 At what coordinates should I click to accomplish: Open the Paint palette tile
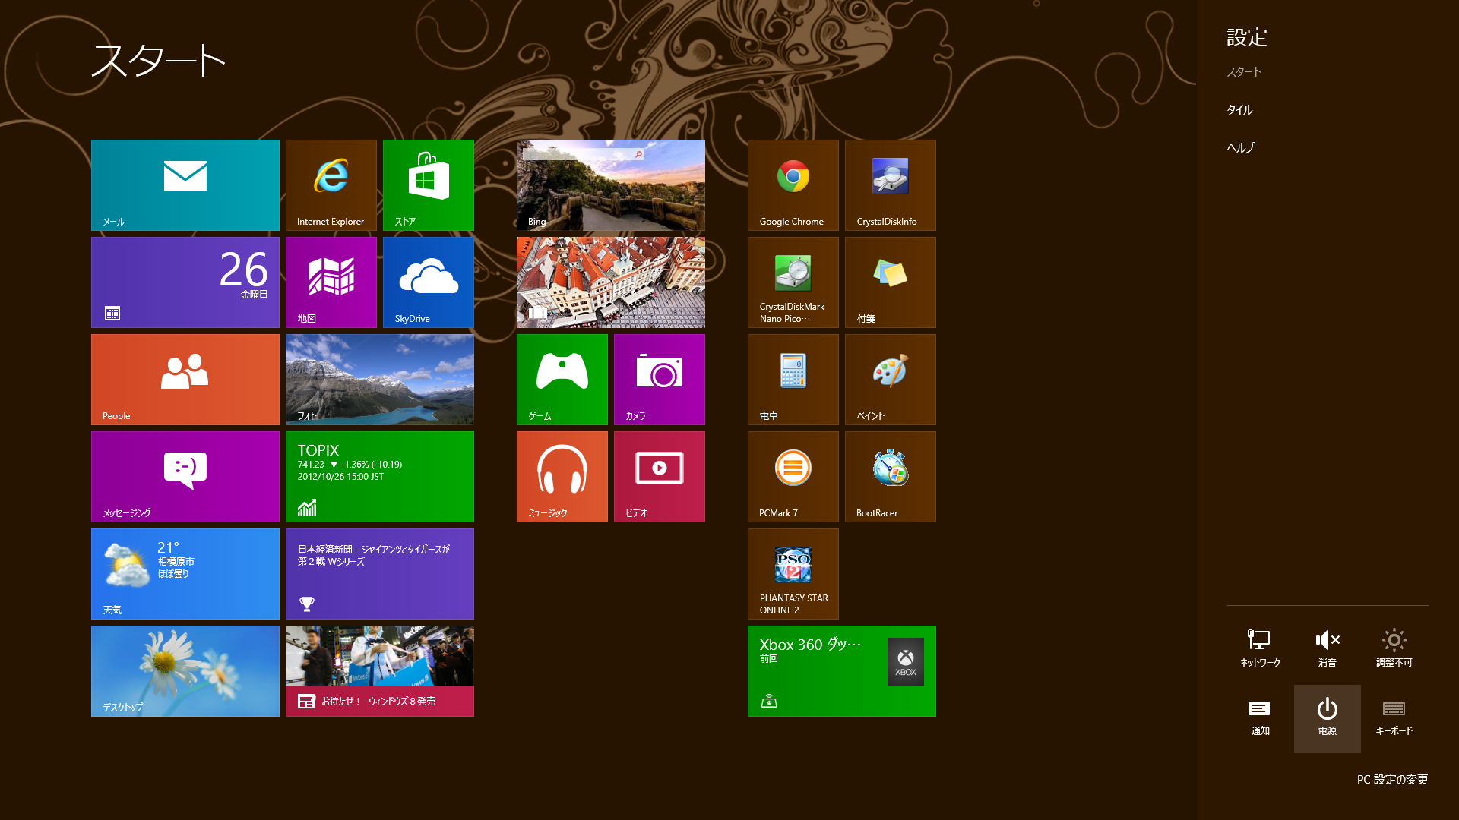point(890,379)
